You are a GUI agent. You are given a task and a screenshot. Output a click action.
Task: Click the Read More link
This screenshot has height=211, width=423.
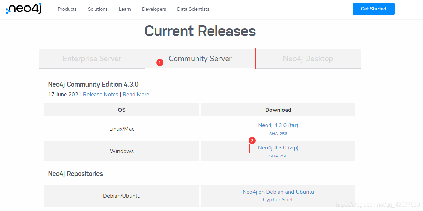coord(136,95)
